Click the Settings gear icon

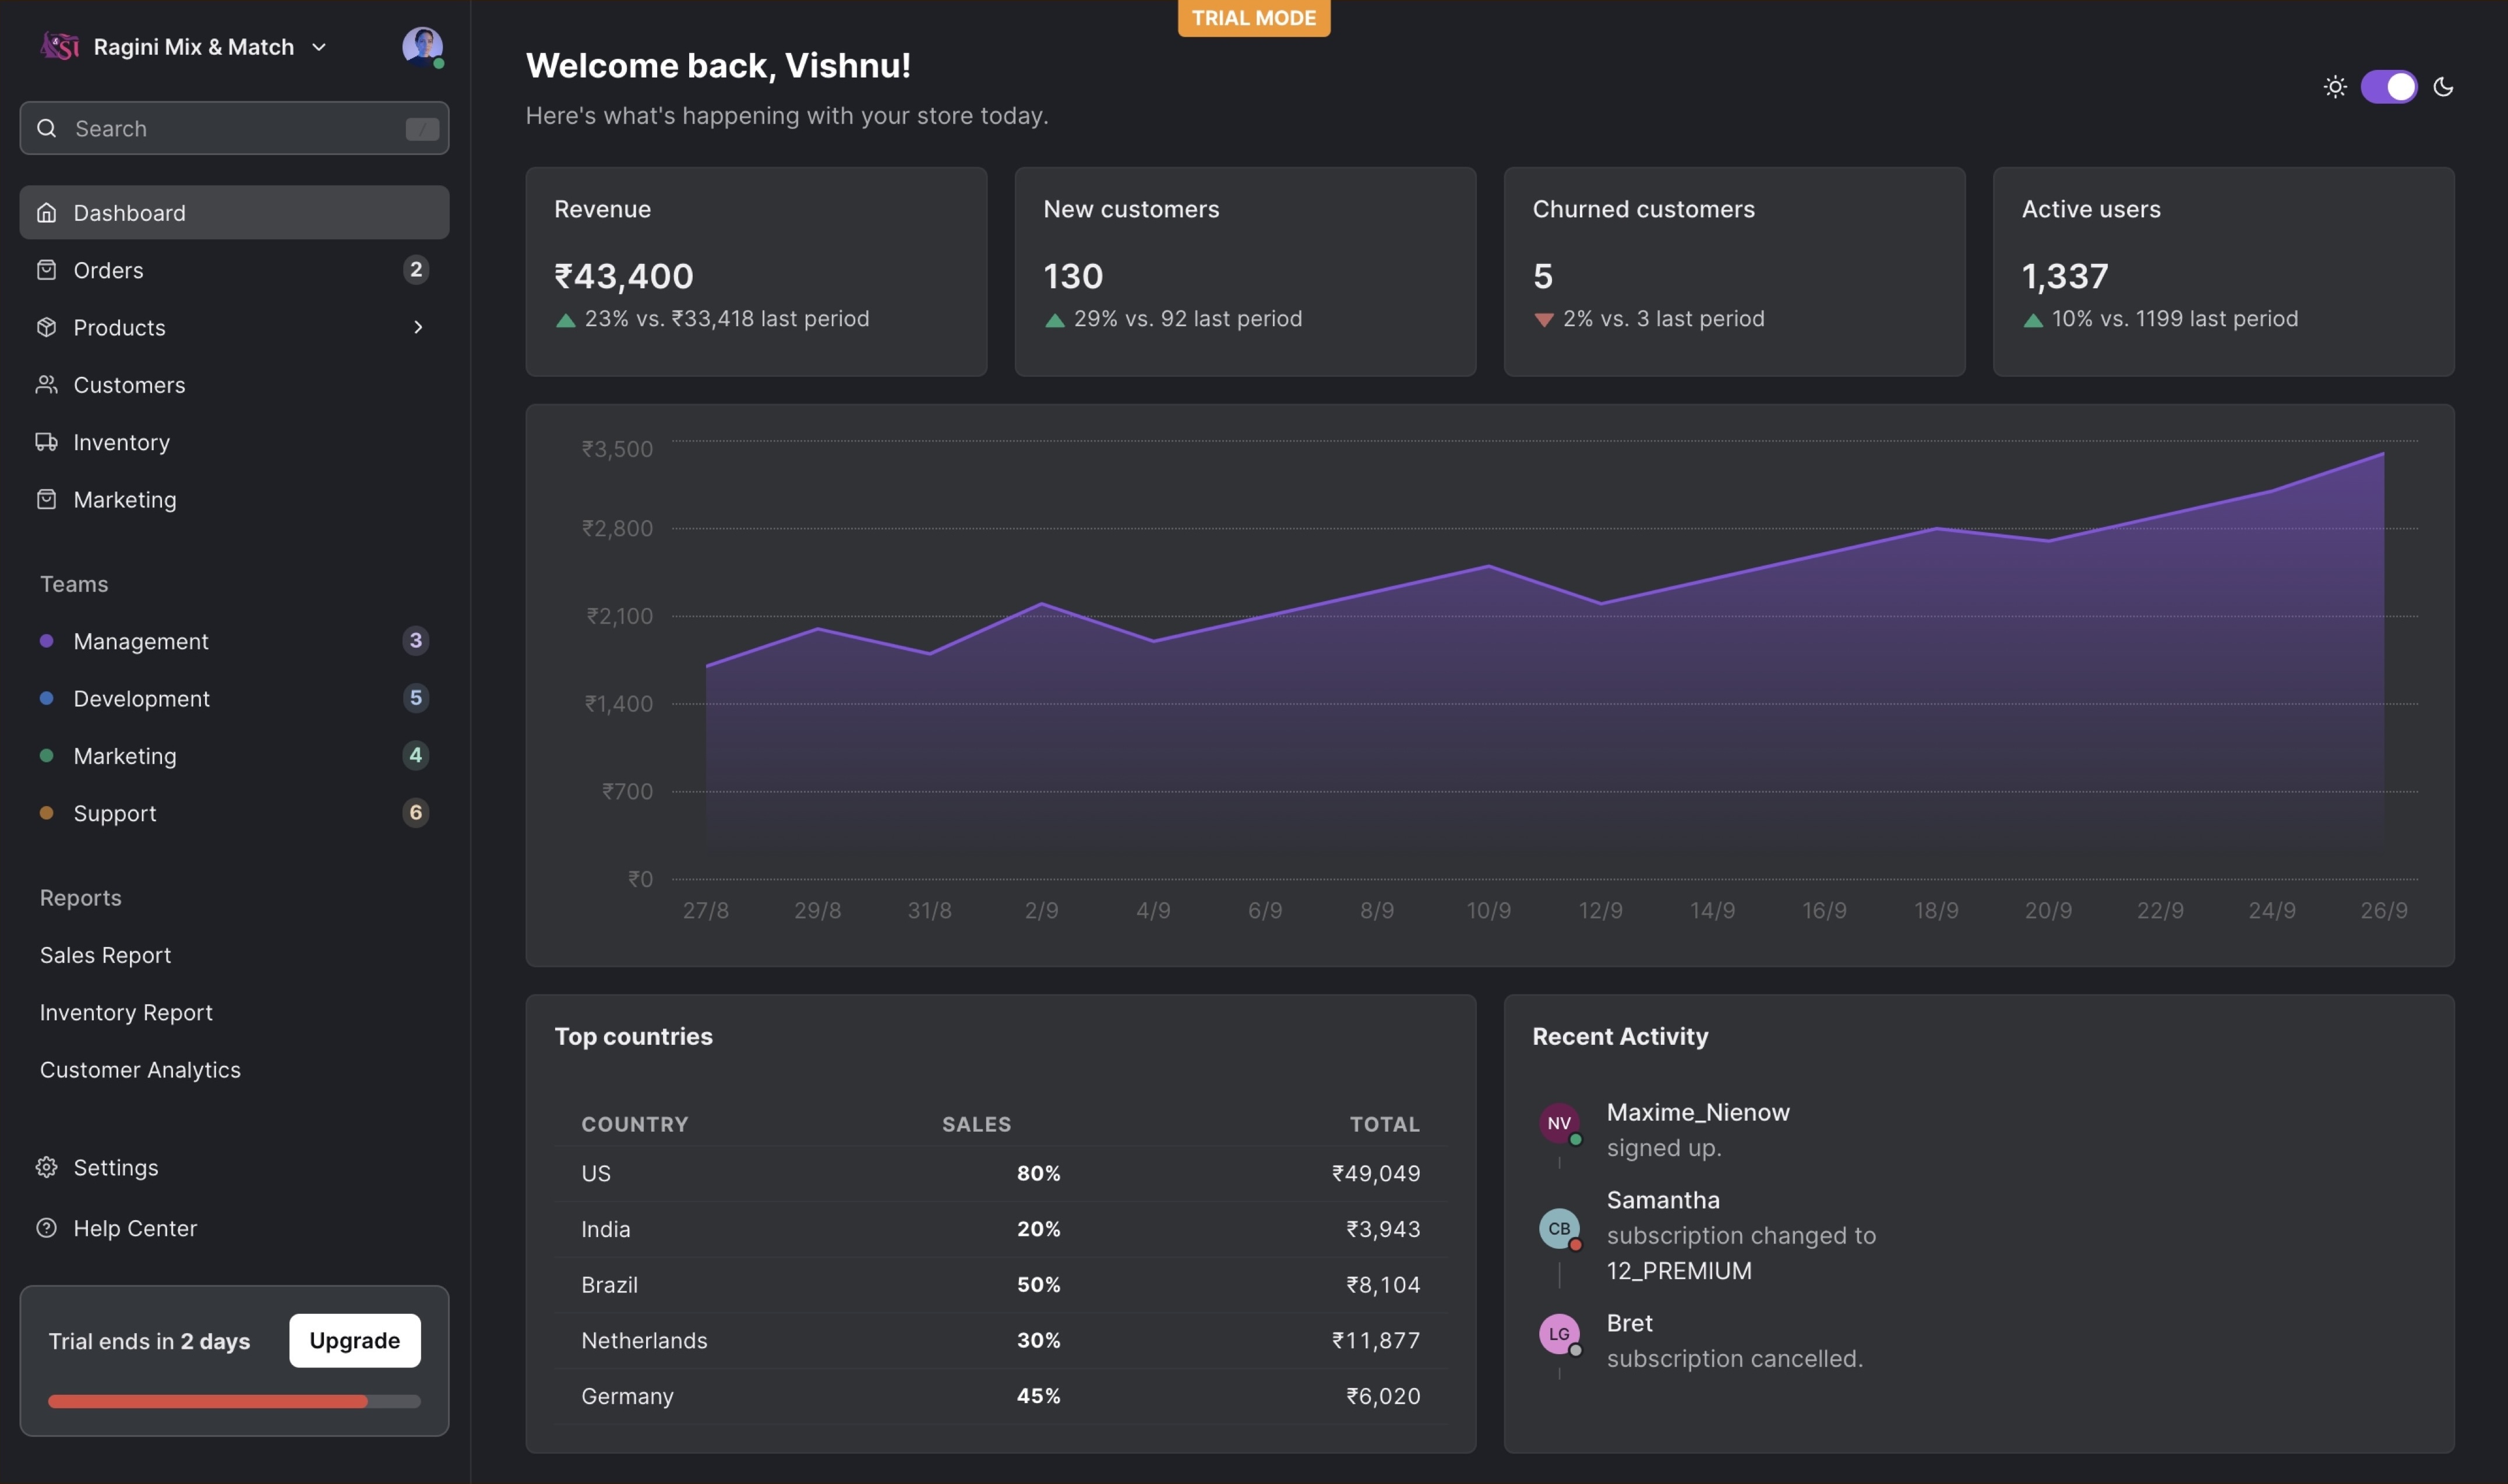pyautogui.click(x=46, y=1167)
